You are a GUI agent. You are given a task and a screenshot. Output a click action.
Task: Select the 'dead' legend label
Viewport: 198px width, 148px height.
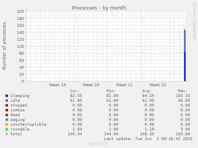click(x=15, y=115)
